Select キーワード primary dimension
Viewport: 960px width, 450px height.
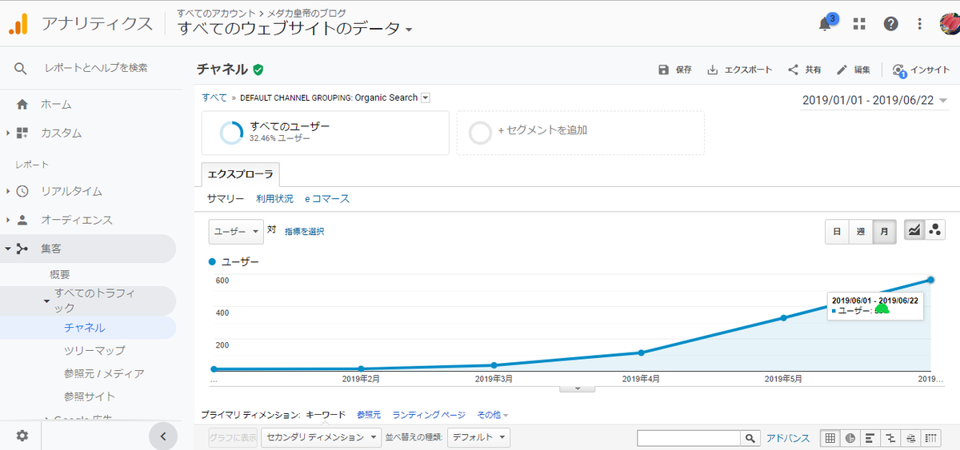325,415
